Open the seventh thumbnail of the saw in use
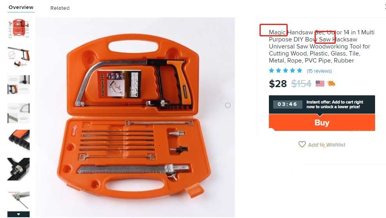 click(x=18, y=199)
